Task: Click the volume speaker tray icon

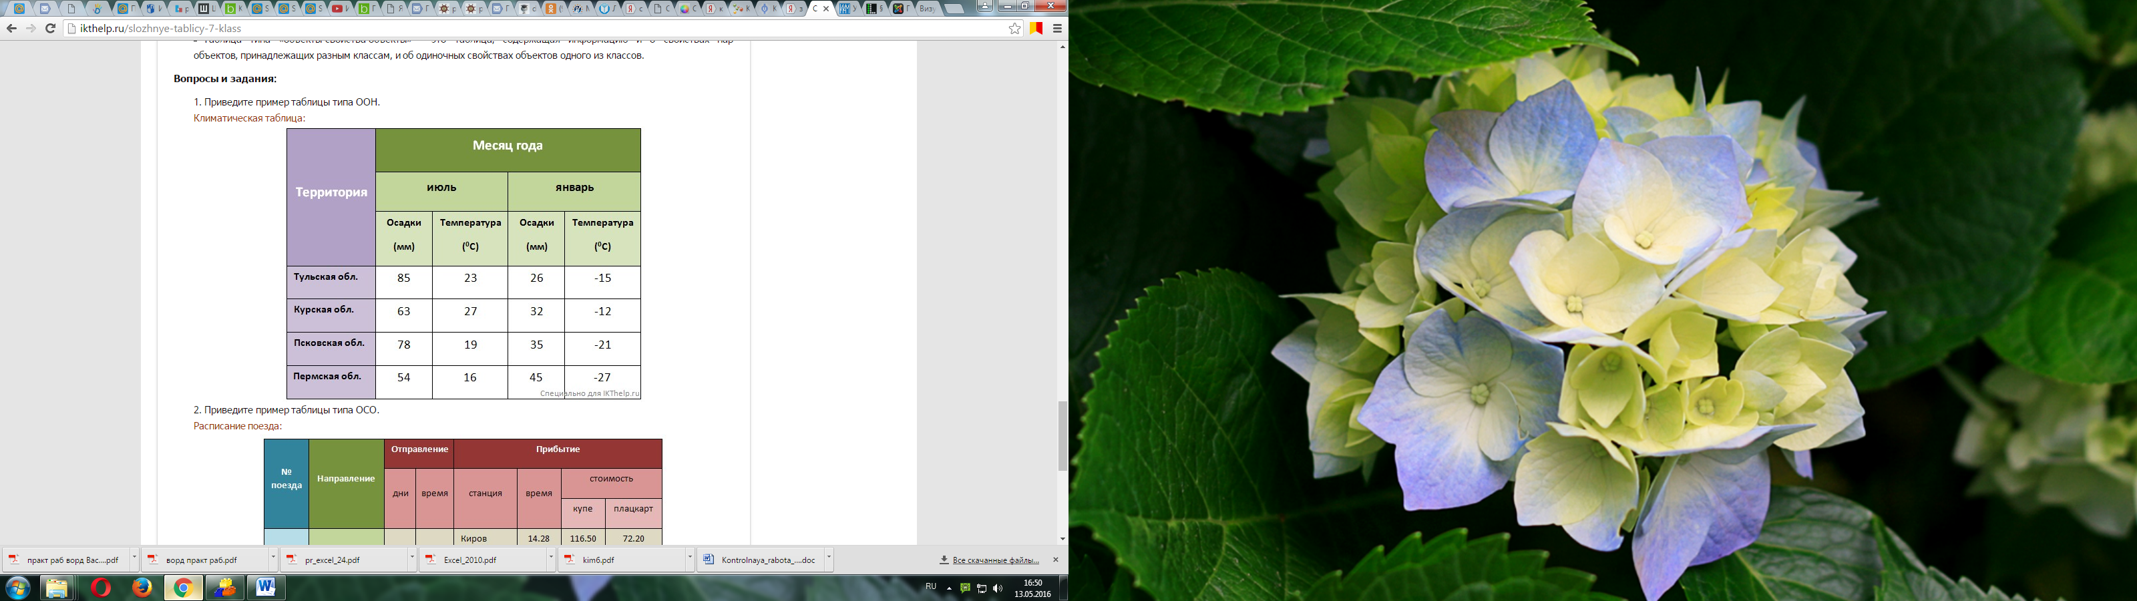Action: click(997, 588)
